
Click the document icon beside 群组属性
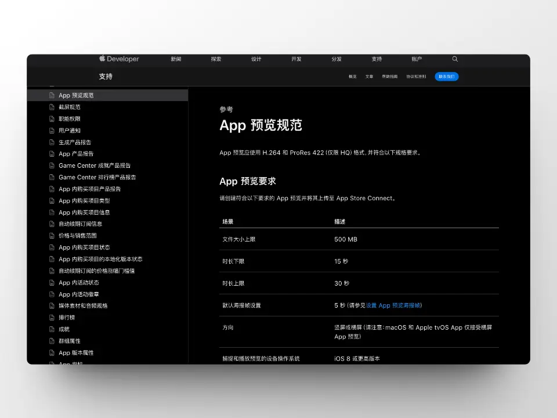(52, 341)
